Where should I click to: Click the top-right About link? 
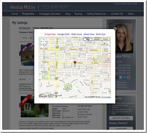130,4
